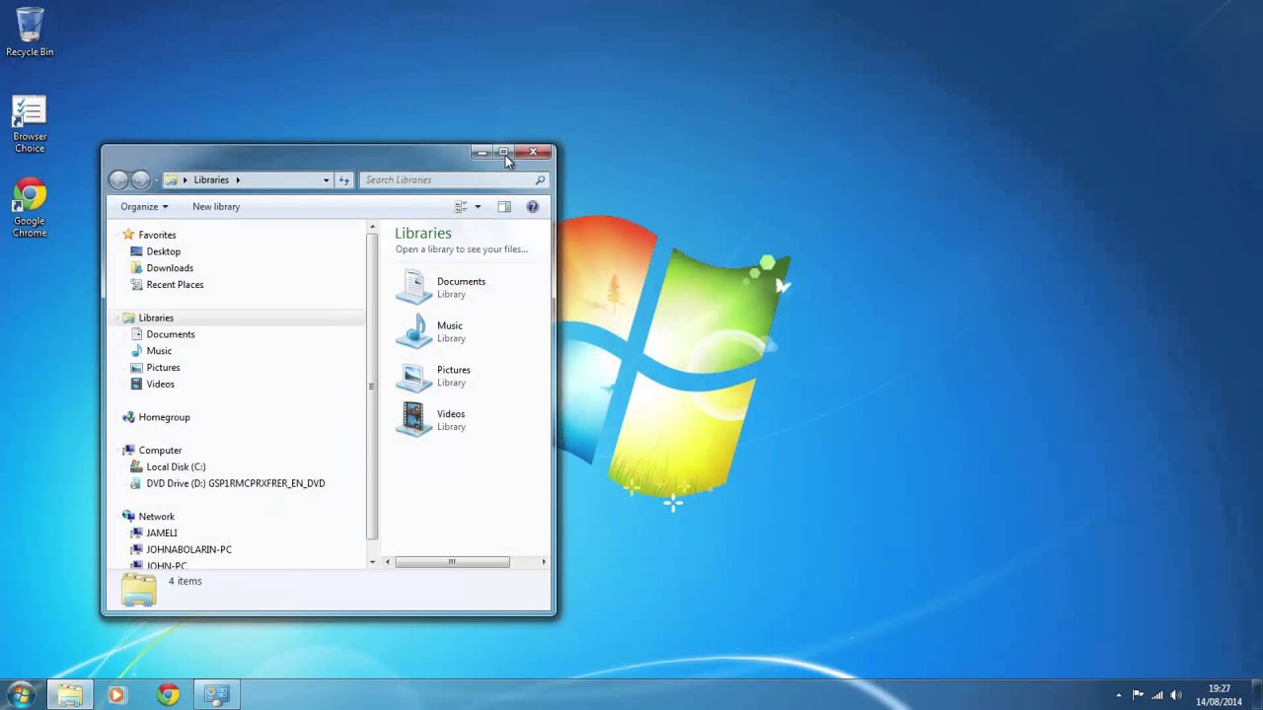Viewport: 1263px width, 710px height.
Task: Open view options dropdown arrow
Action: 478,207
